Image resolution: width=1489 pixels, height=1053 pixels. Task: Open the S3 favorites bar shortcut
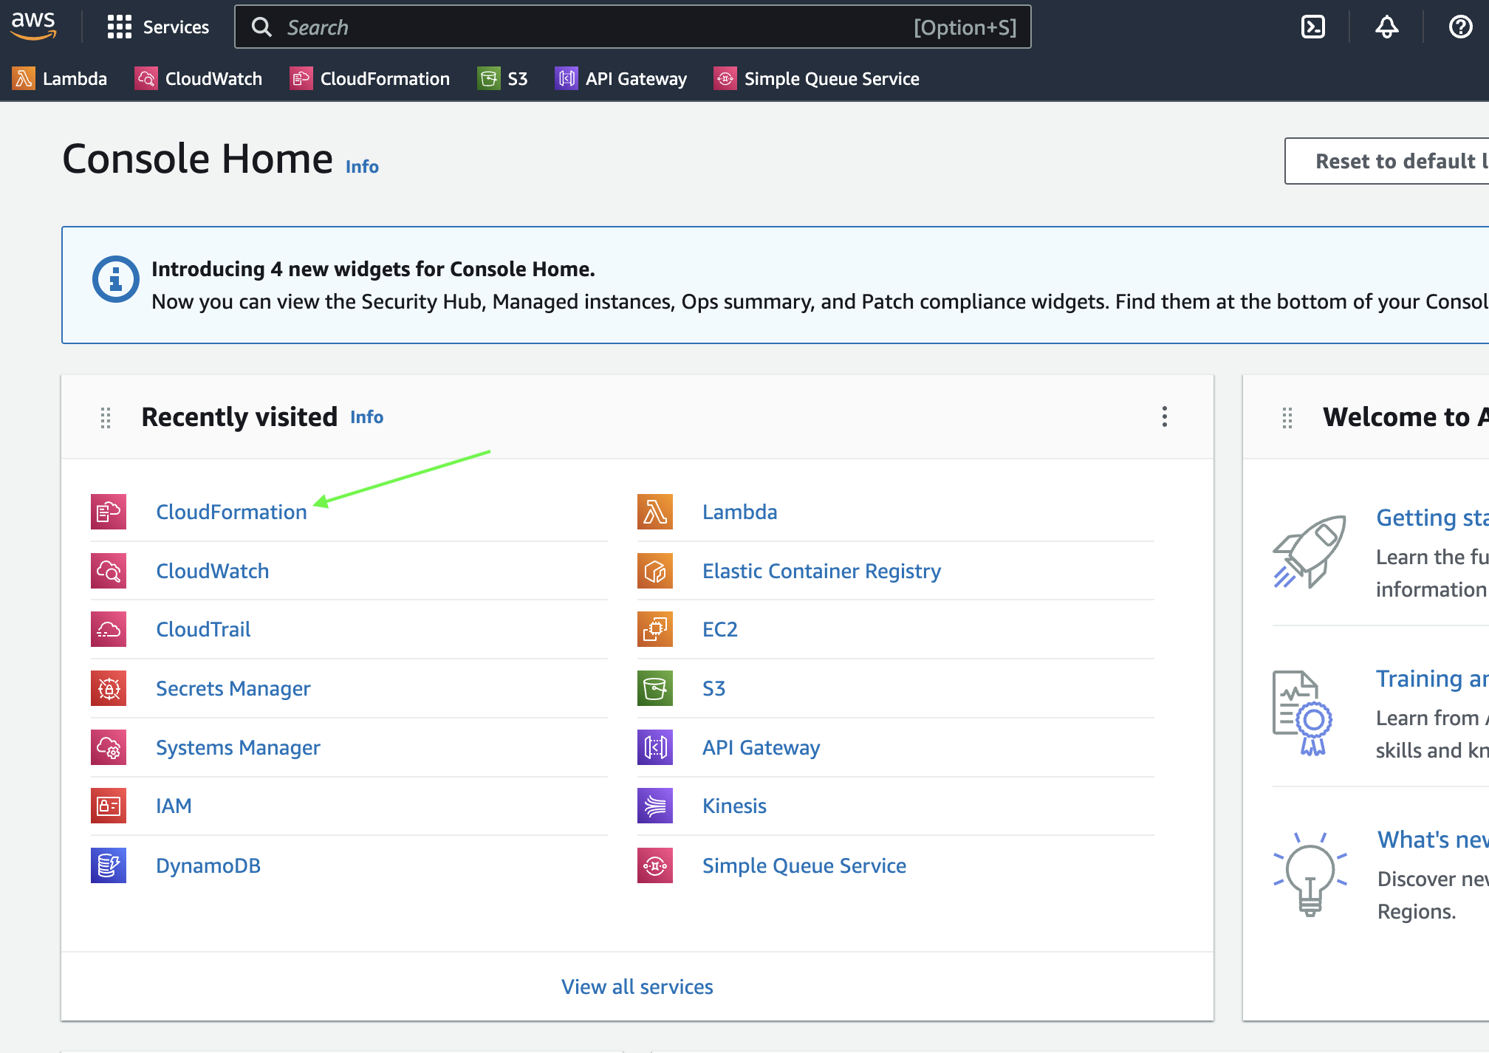click(503, 78)
